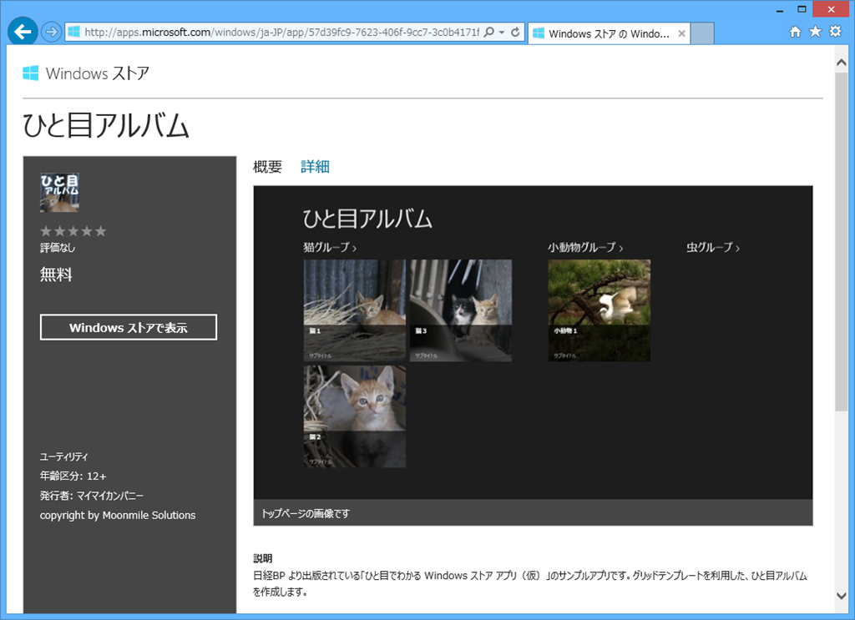Click the app screenshot preview image

click(x=533, y=342)
